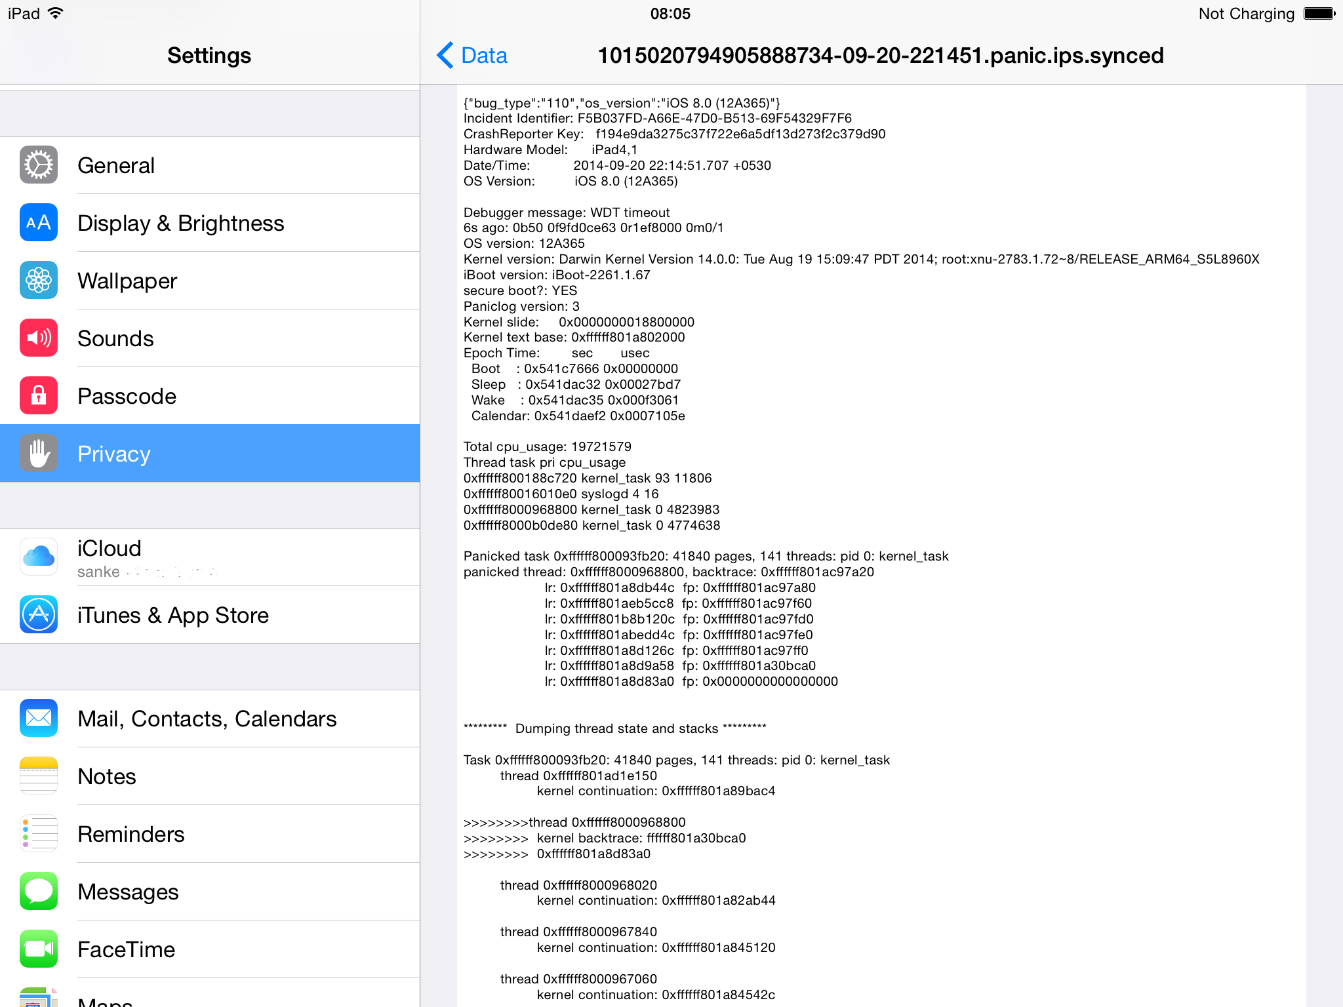Tap the Passcode lock icon
The width and height of the screenshot is (1343, 1007).
(39, 396)
